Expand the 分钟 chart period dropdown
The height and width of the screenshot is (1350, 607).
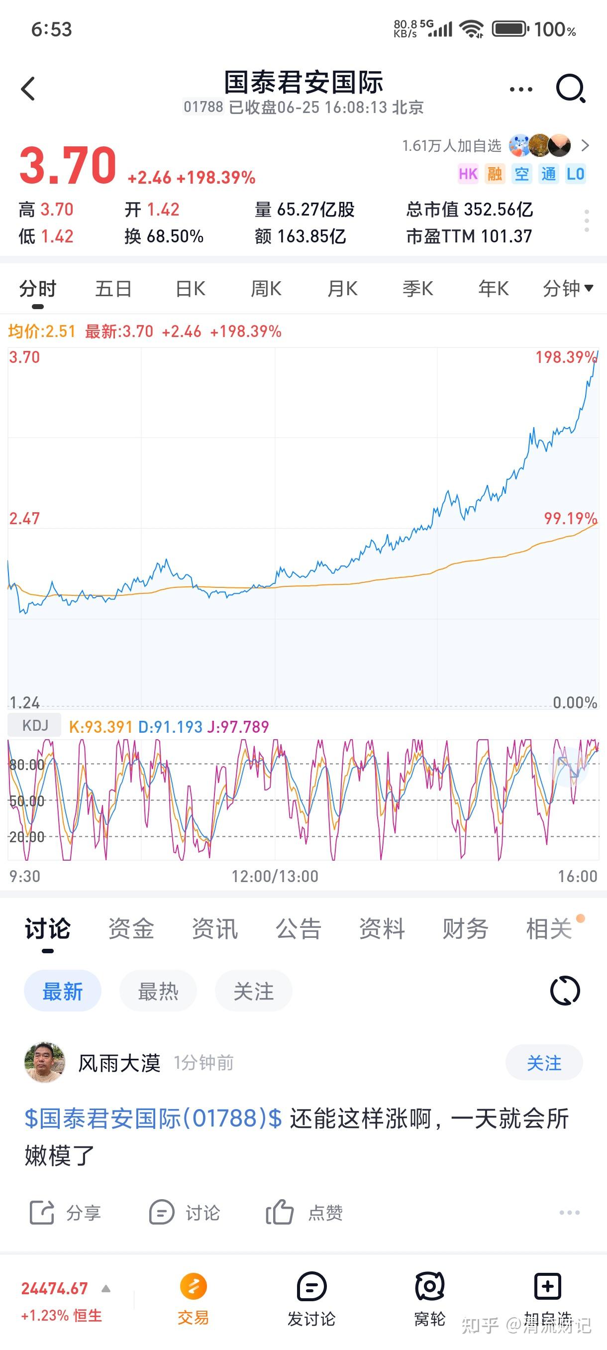(568, 288)
